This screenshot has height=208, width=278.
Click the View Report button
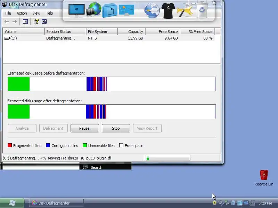[147, 128]
